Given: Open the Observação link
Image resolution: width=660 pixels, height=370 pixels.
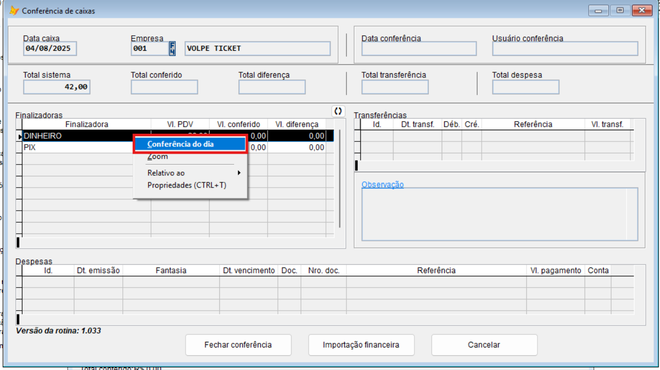Looking at the screenshot, I should tap(382, 184).
